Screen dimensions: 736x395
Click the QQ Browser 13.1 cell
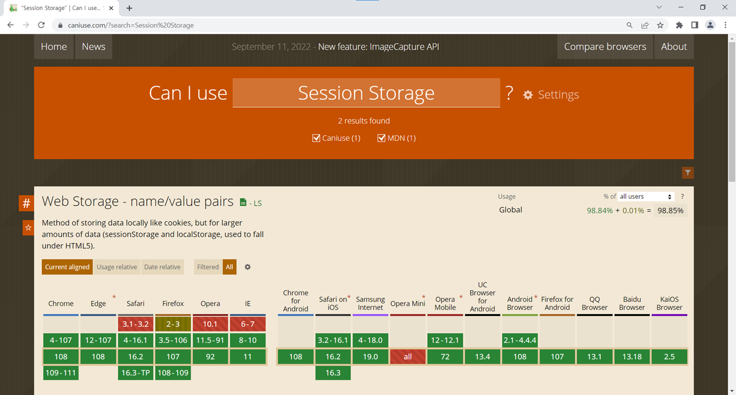point(595,357)
